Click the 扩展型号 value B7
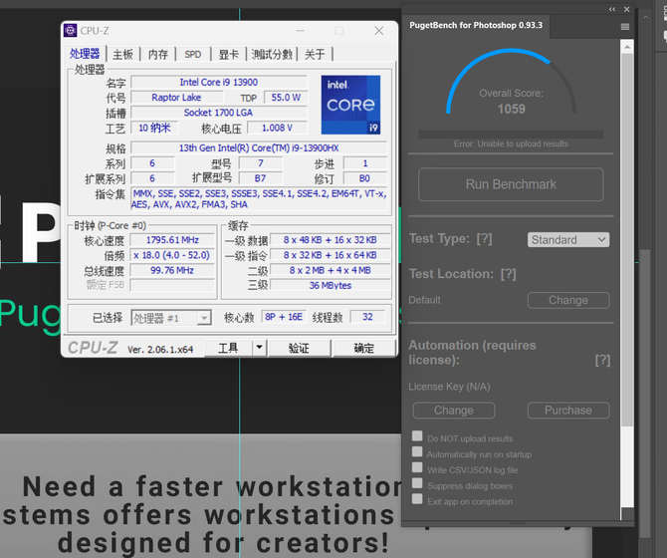This screenshot has height=558, width=667. [x=261, y=178]
